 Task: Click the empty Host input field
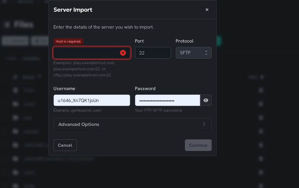pos(86,53)
